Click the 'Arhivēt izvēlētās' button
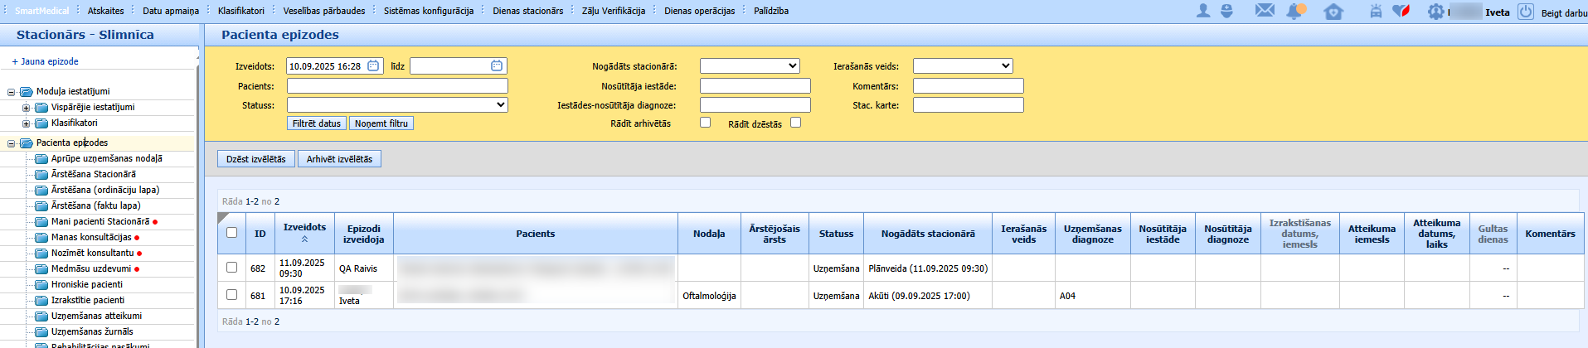This screenshot has height=348, width=1588. (x=339, y=159)
